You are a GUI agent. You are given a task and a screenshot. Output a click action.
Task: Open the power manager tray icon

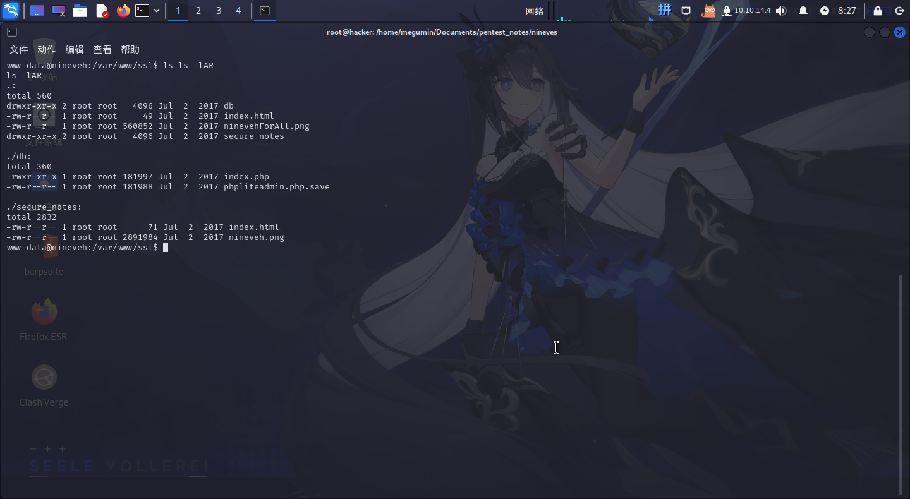[825, 11]
